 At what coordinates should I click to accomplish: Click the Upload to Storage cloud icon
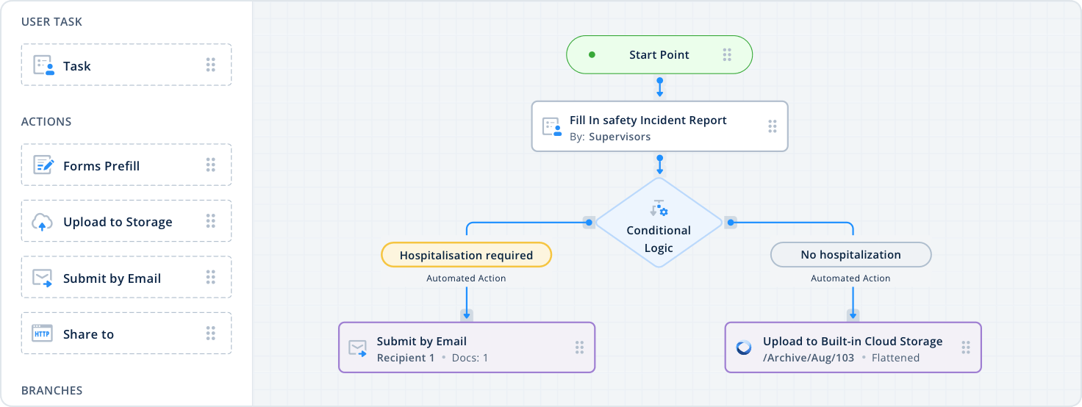43,222
